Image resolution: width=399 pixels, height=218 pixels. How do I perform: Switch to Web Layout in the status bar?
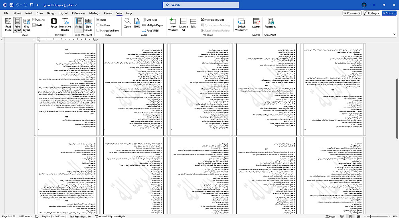[359, 216]
